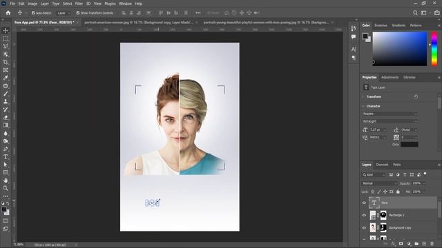
Task: Switch to the Adjustments tab
Action: [x=390, y=77]
